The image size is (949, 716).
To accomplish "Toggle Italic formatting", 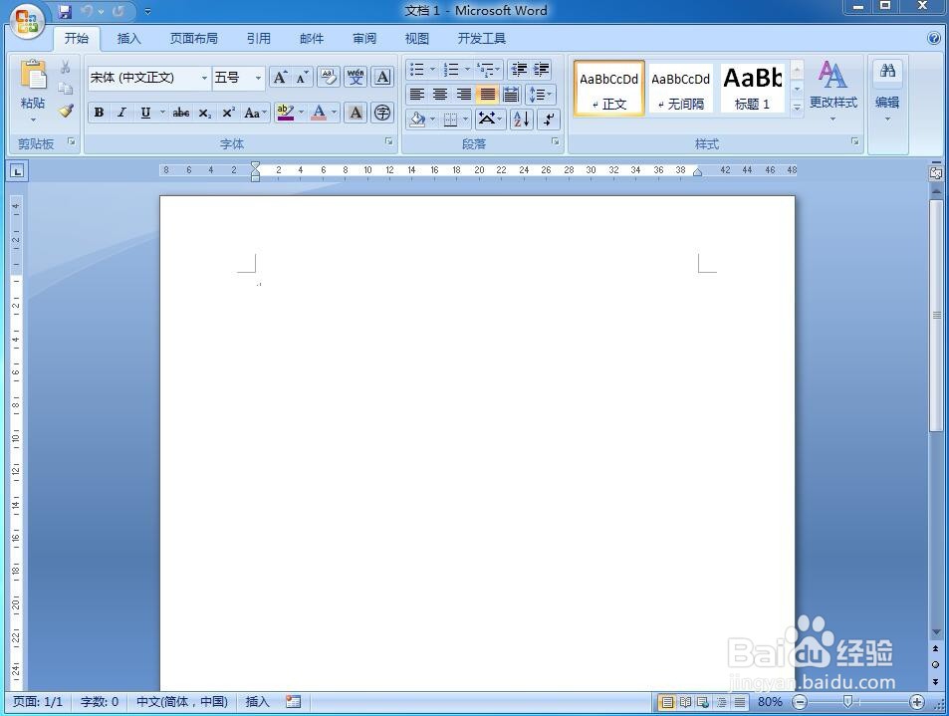I will pyautogui.click(x=121, y=113).
